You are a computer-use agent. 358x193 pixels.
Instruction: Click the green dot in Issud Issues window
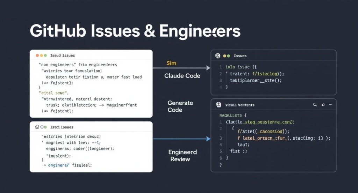45,55
